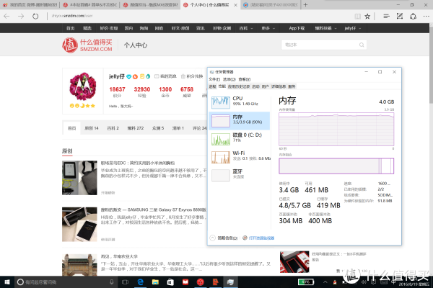Screen dimensions: 433x288
Task: Open Task View on taskbar
Action: [126, 282]
